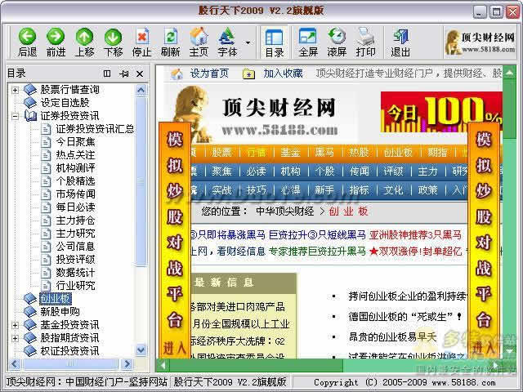
Task: Click tree panel scroll-right arrow
Action: (x=127, y=364)
